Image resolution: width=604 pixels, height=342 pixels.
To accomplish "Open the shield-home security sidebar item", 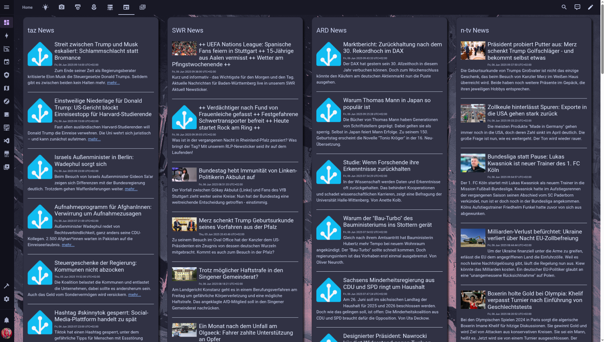I will [7, 75].
